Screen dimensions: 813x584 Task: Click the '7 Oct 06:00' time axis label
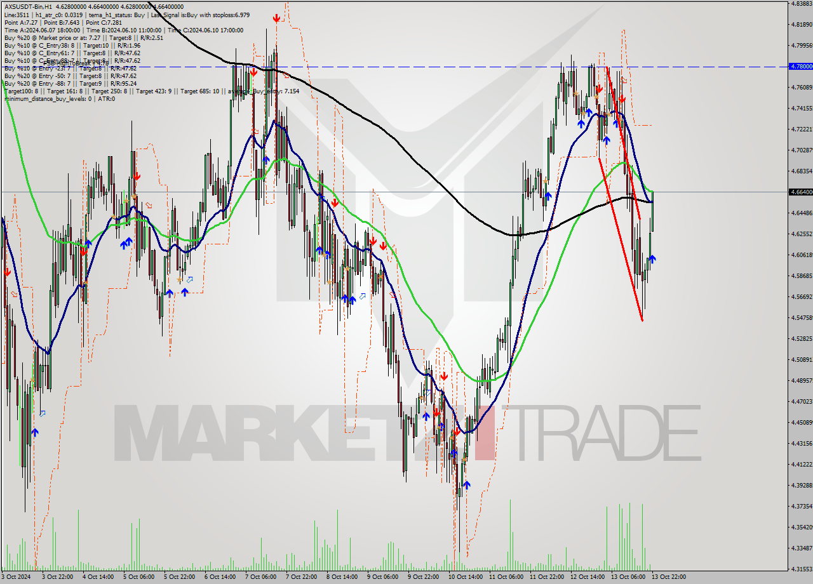(261, 577)
